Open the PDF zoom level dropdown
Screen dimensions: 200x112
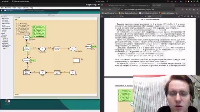click(154, 16)
